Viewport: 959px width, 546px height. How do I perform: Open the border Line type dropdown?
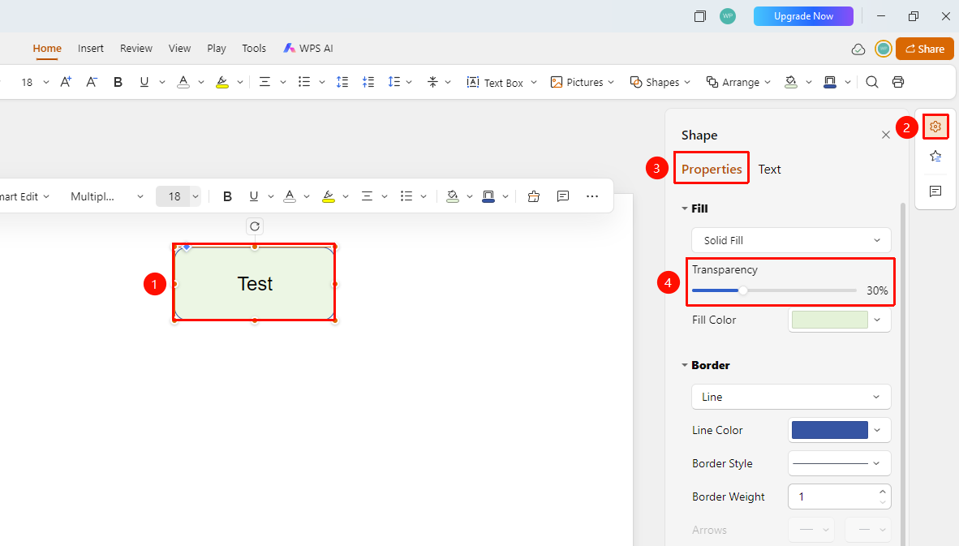click(x=791, y=397)
